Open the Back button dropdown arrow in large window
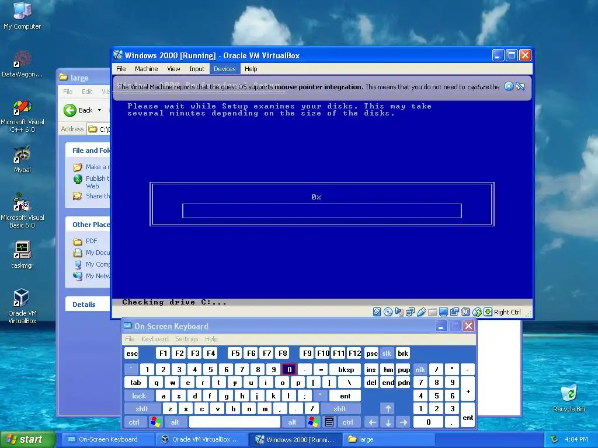 [99, 110]
